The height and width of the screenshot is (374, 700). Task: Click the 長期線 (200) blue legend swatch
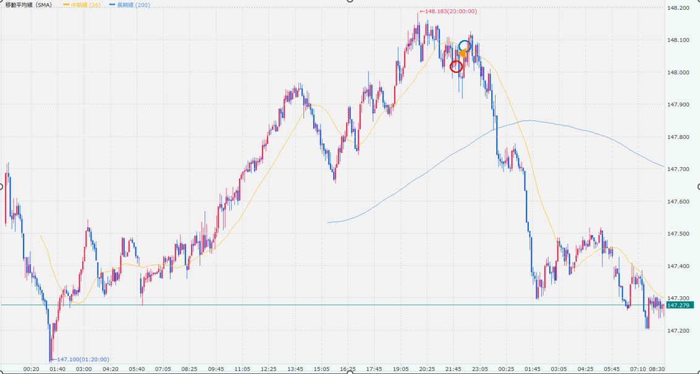[x=112, y=5]
